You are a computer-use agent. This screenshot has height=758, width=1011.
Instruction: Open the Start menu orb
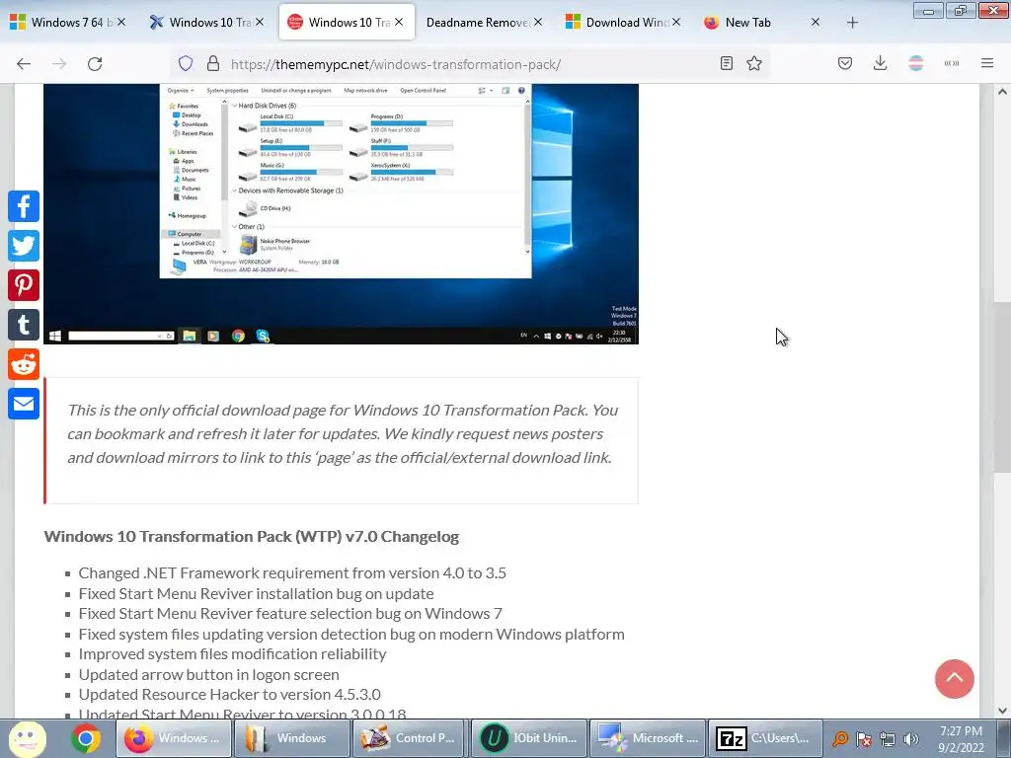coord(27,738)
